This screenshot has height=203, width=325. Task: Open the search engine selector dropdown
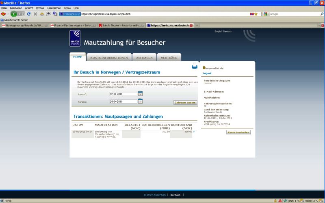click(266, 14)
